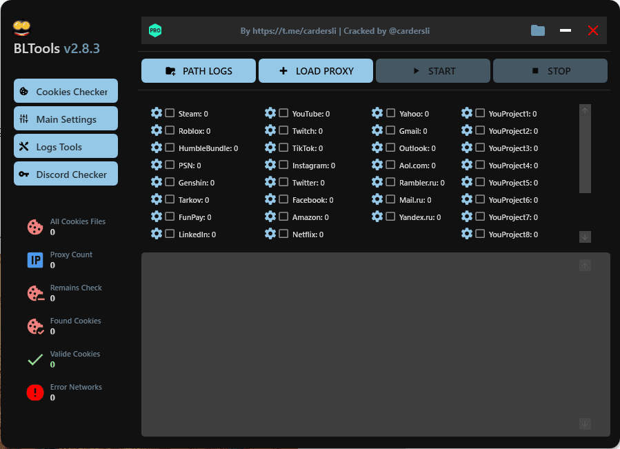Viewport: 620px width, 449px height.
Task: Open the Yahoo settings gear icon
Action: tap(377, 113)
